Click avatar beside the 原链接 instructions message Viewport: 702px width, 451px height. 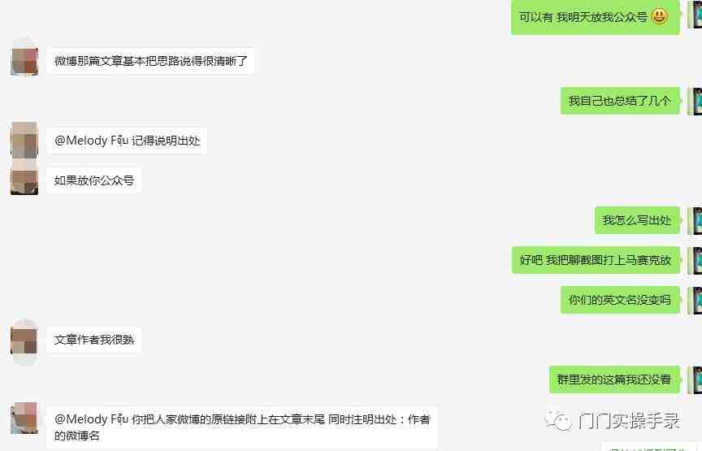(24, 418)
